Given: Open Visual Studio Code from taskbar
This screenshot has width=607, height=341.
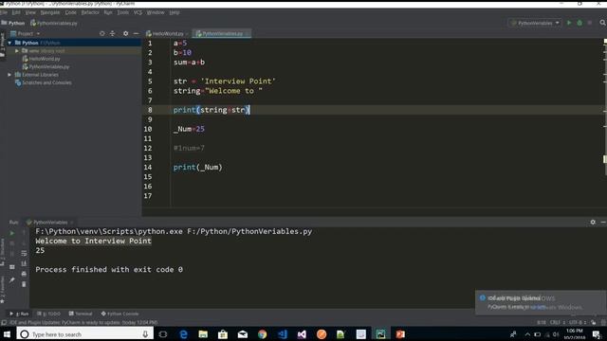Looking at the screenshot, I should coord(283,334).
